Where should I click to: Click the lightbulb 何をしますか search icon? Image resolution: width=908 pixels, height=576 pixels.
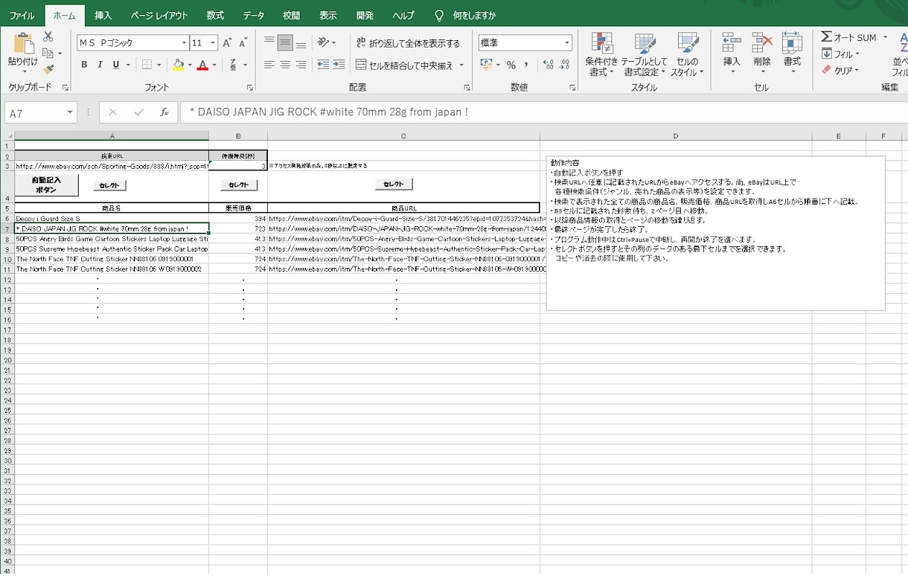click(438, 15)
